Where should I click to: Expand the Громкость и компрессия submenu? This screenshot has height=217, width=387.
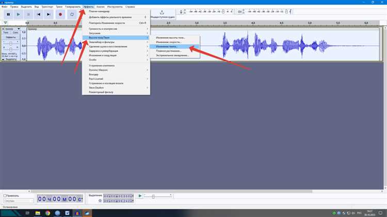pyautogui.click(x=116, y=29)
